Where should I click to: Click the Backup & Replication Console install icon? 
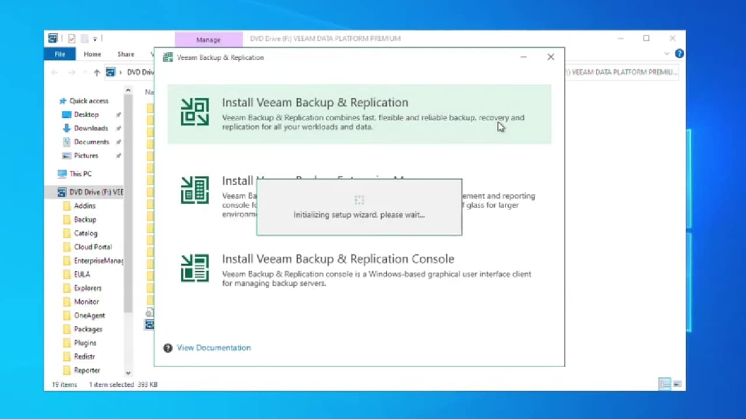click(x=195, y=268)
